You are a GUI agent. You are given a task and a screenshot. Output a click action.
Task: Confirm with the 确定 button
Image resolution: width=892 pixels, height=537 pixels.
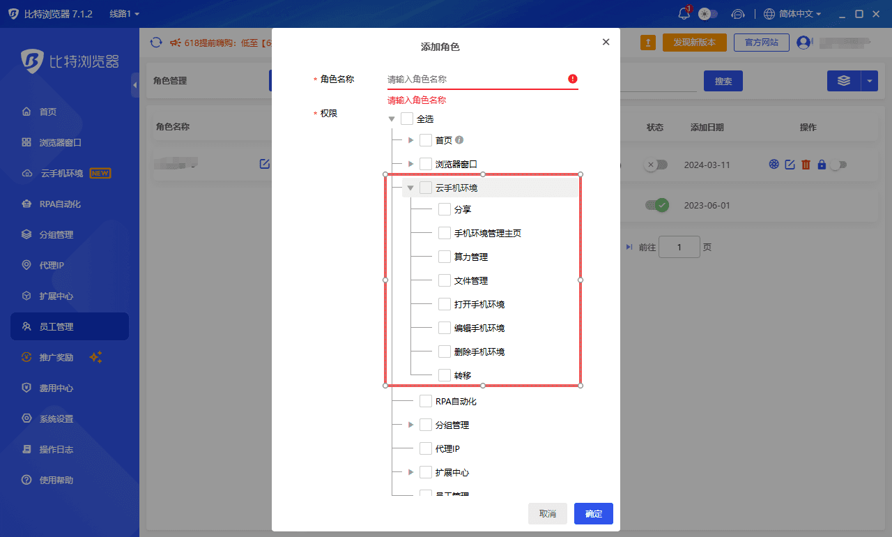point(594,513)
